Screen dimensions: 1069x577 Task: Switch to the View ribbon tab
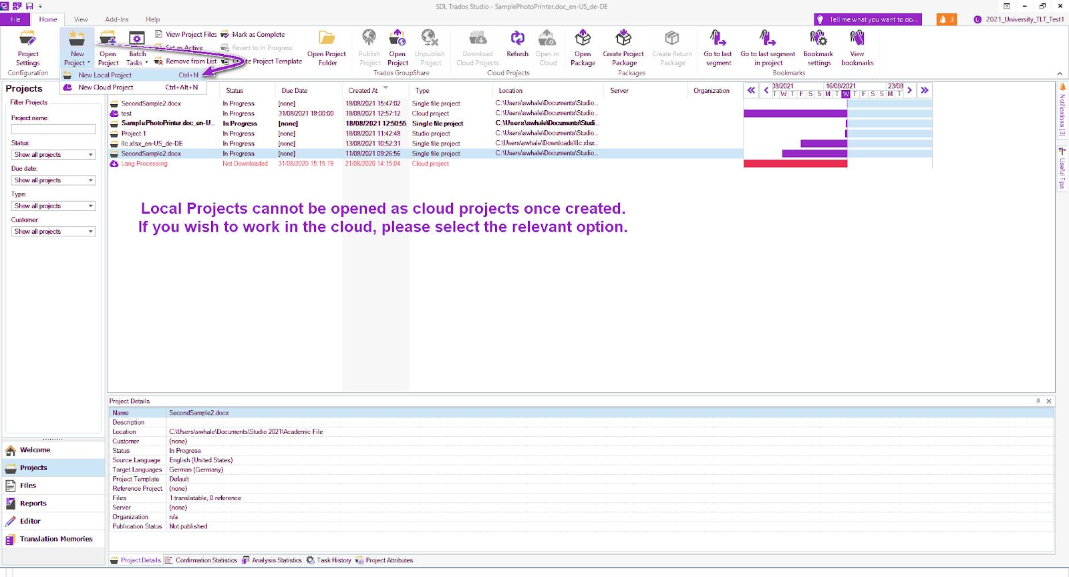click(81, 19)
